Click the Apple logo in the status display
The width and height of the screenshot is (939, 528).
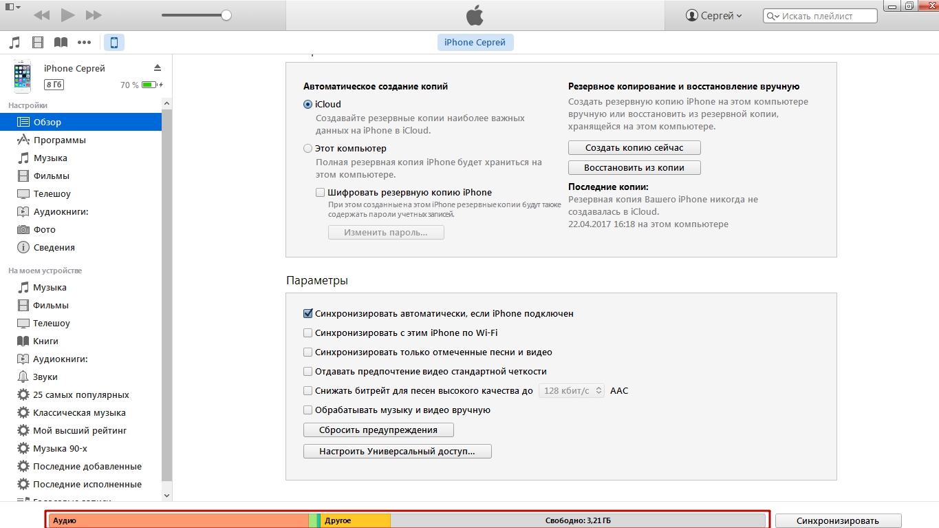tap(475, 14)
